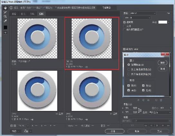Open download speed menu for PNG-24 preview
Image resolution: width=175 pixels, height=136 pixels.
coord(86,67)
